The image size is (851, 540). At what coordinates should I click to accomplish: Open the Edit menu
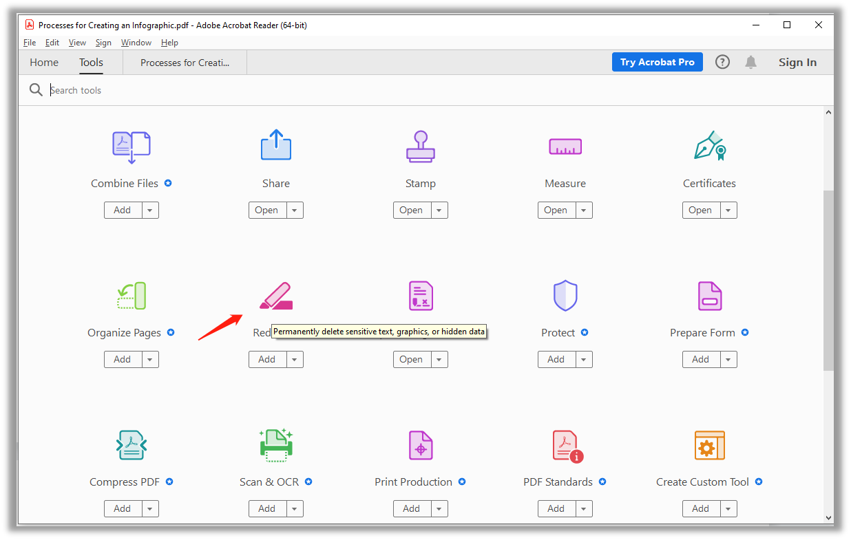click(52, 43)
